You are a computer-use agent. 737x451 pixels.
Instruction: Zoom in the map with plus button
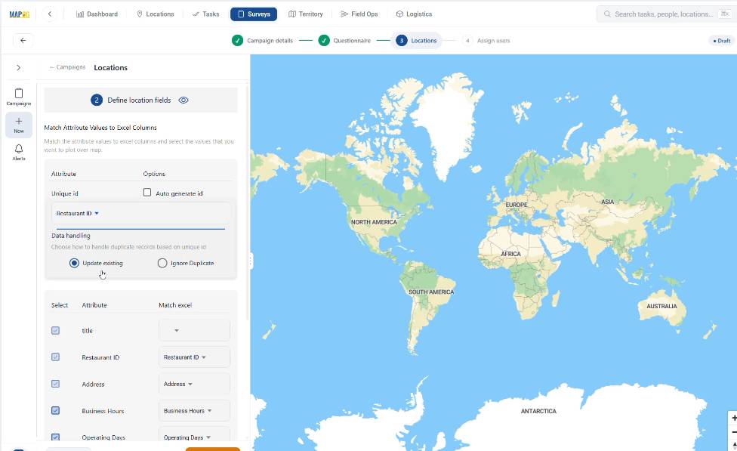pyautogui.click(x=733, y=418)
